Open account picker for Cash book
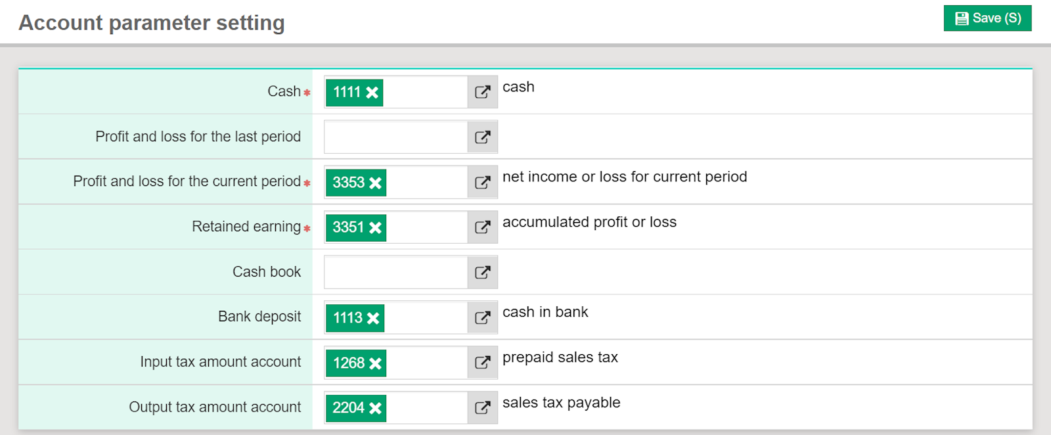 pyautogui.click(x=482, y=273)
